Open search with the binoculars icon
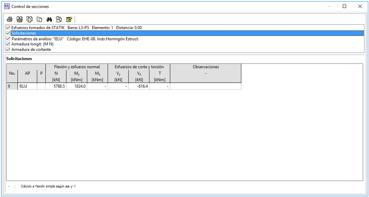 click(49, 19)
